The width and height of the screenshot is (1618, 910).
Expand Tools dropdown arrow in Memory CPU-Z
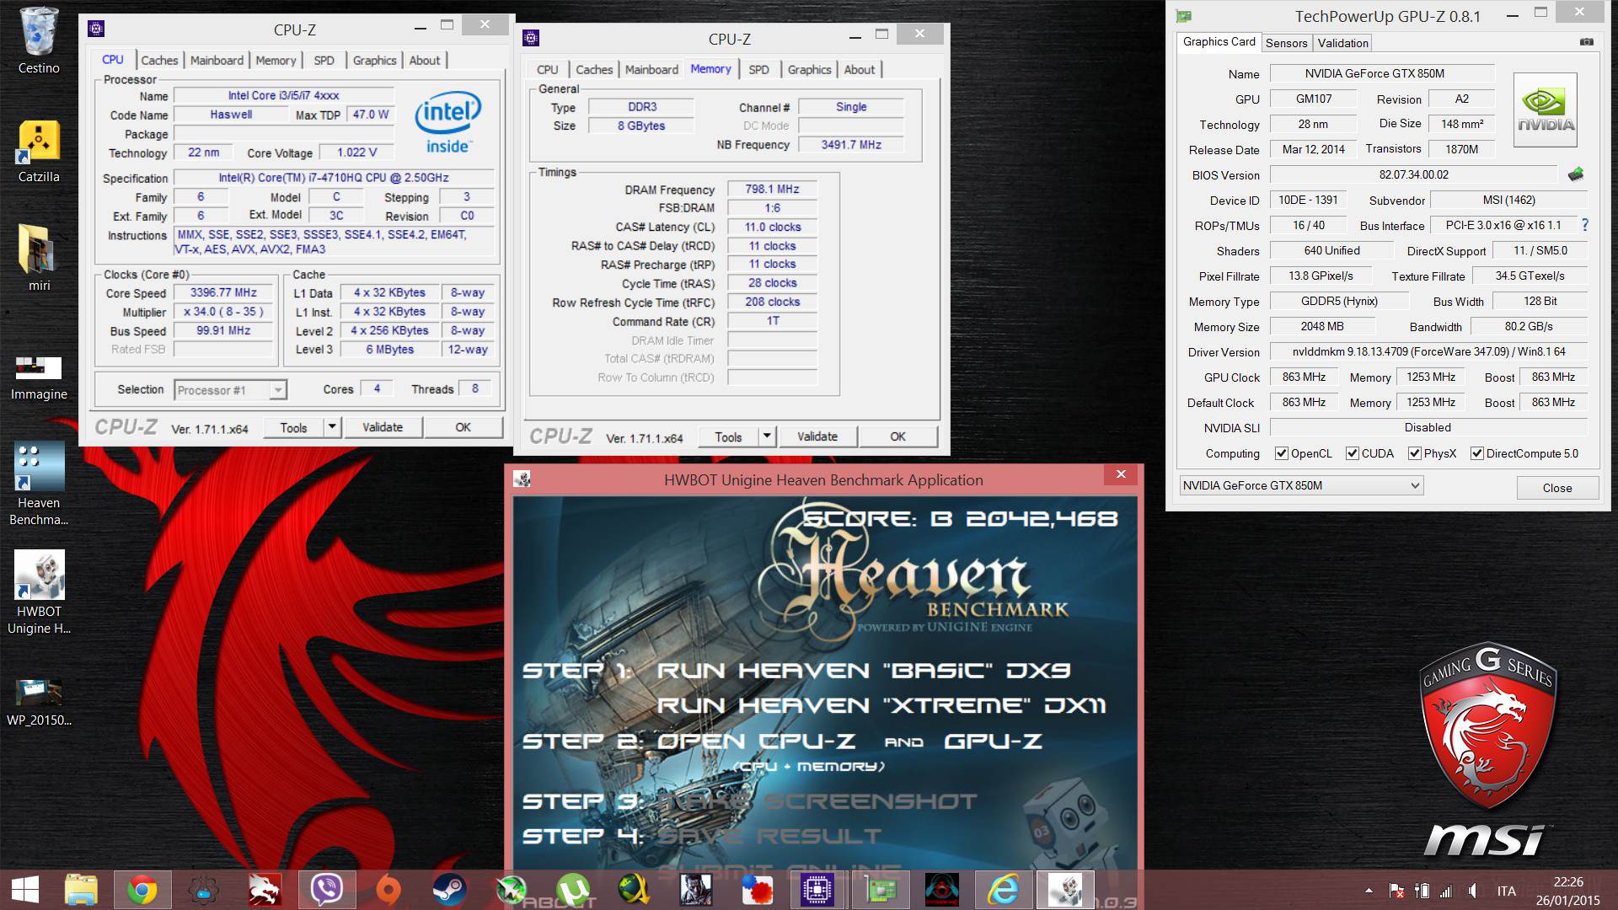[x=767, y=436]
